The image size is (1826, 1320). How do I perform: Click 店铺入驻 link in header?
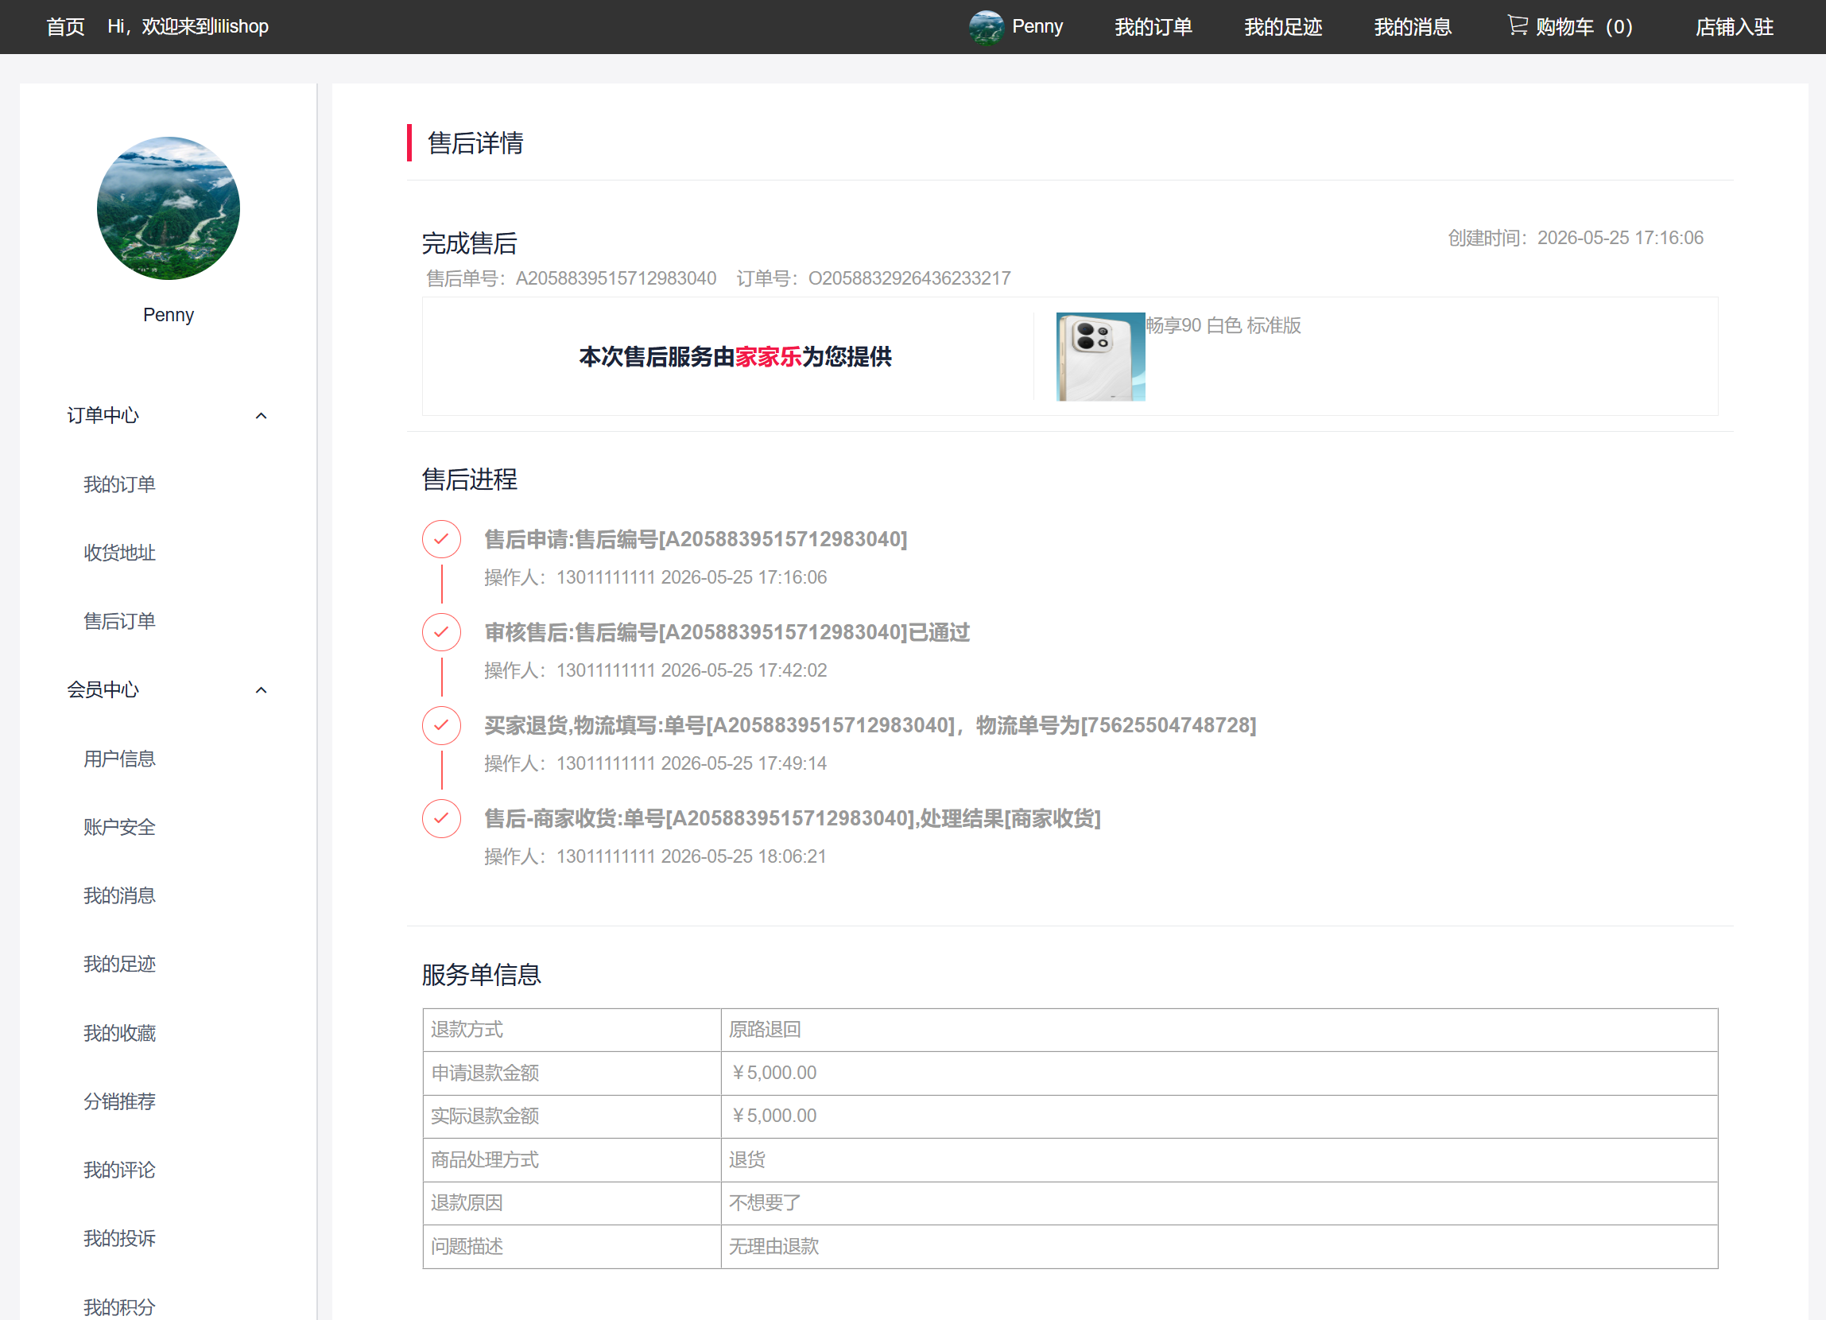(x=1735, y=26)
